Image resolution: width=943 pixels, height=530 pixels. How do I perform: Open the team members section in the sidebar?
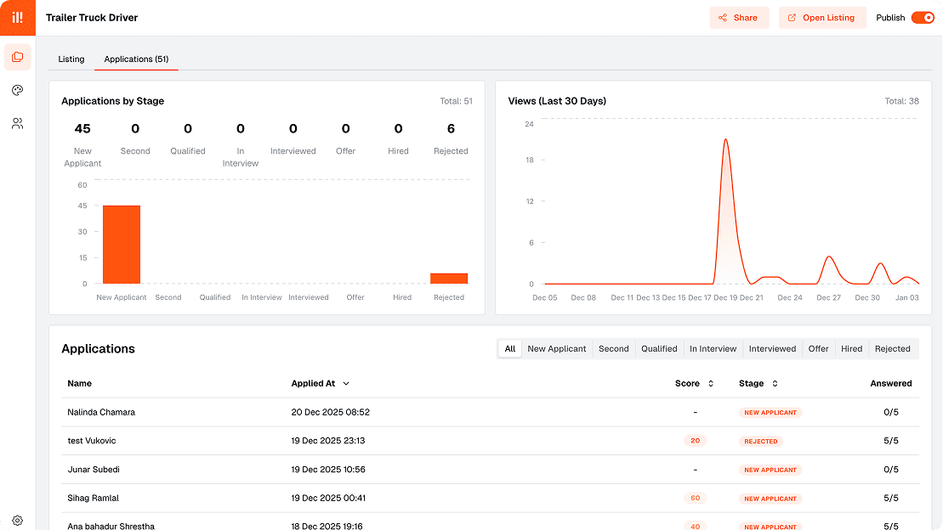point(17,123)
